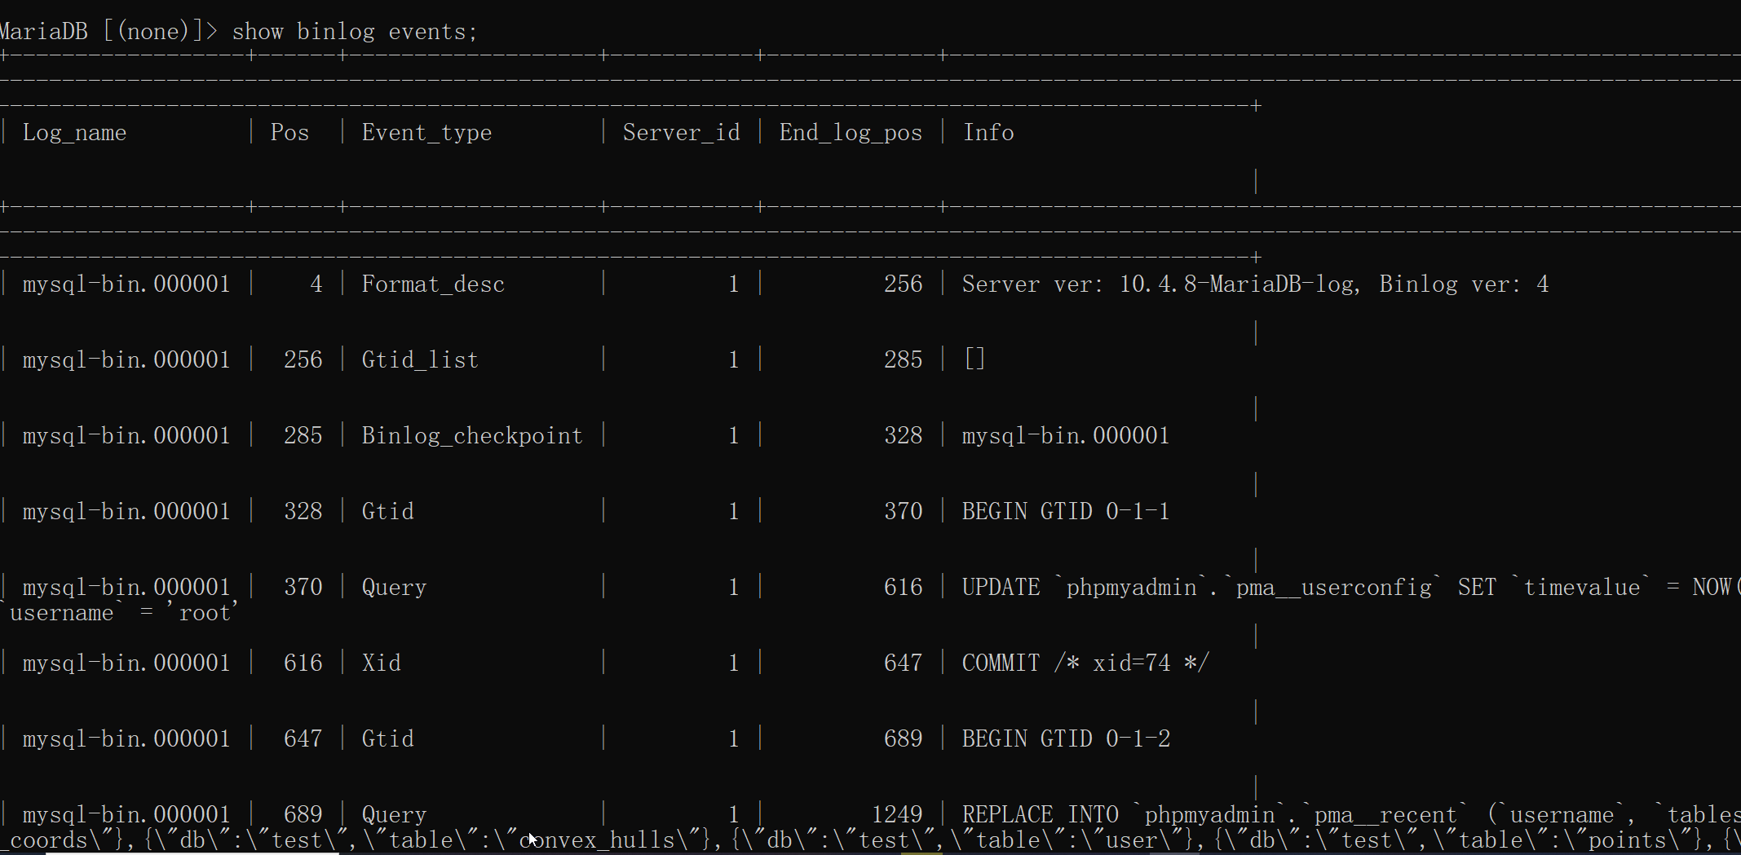The width and height of the screenshot is (1741, 855).
Task: Click the Info column header
Action: point(988,132)
